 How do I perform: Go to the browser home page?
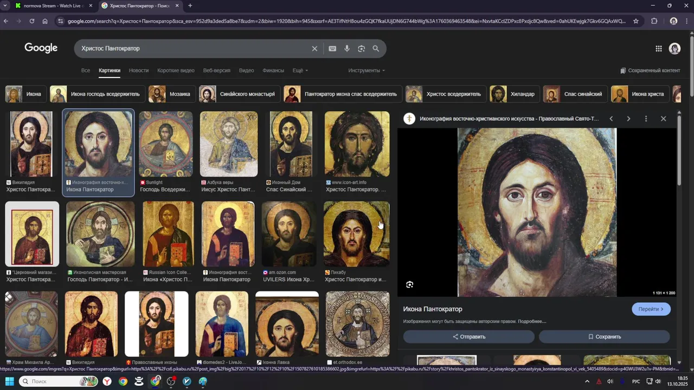(x=45, y=21)
